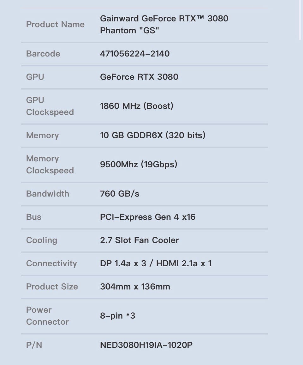Click the "DP 1.4a x 3 / HDMI 2.1a x 1" value
Image resolution: width=303 pixels, height=365 pixels.
tap(156, 264)
